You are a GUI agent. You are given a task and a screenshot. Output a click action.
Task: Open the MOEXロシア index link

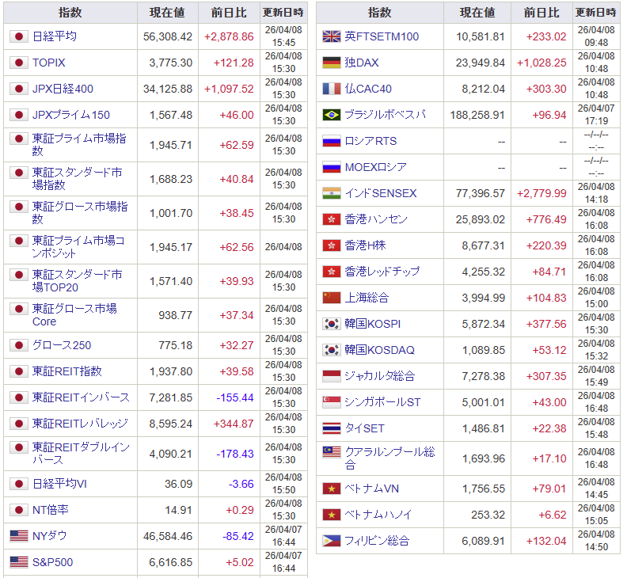pyautogui.click(x=376, y=167)
